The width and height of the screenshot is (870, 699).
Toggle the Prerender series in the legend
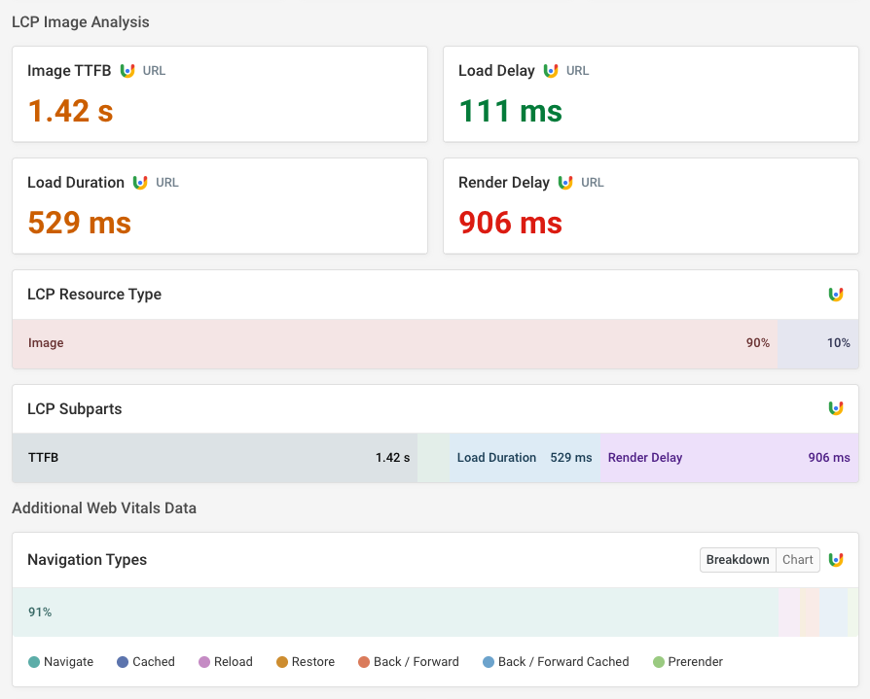[x=687, y=661]
